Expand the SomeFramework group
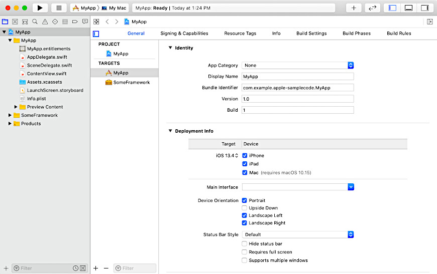Viewport: 437px width, 274px height. (x=10, y=115)
